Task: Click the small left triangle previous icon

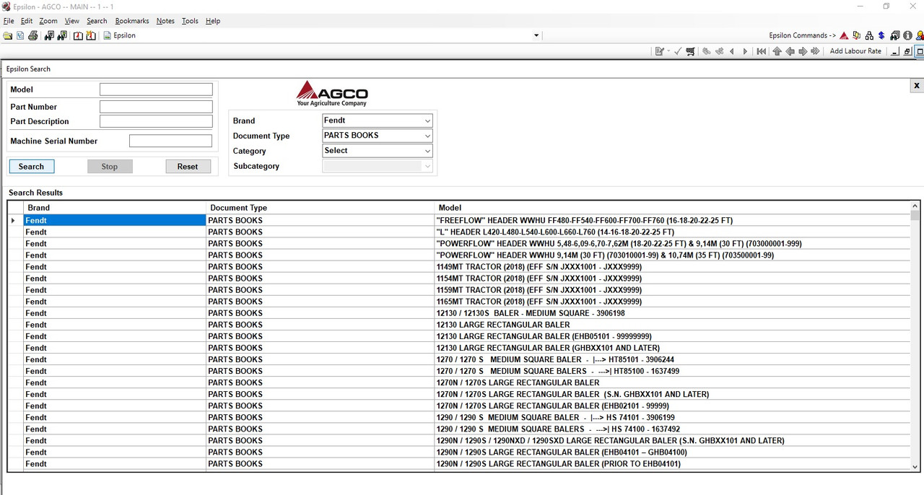Action: (732, 51)
